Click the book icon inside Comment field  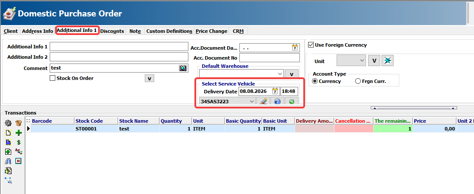pos(183,68)
